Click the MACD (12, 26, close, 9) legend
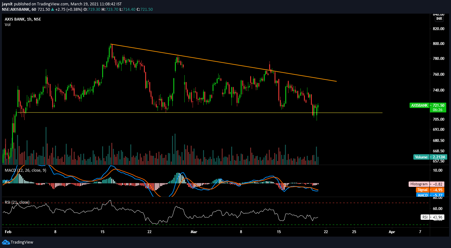Viewport: 451px width, 248px height. [x=26, y=170]
